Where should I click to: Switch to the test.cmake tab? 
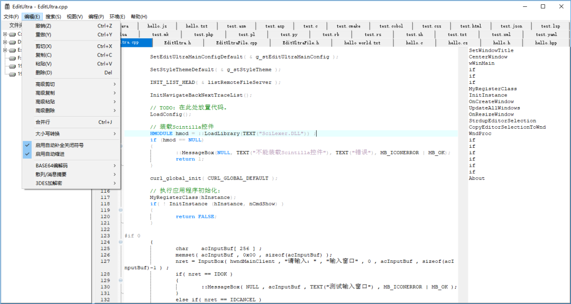pyautogui.click(x=348, y=26)
